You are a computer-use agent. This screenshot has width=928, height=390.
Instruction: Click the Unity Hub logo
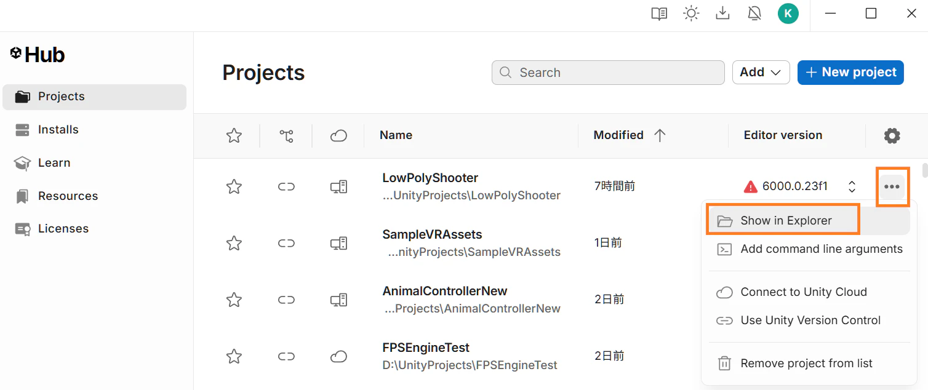pyautogui.click(x=38, y=55)
